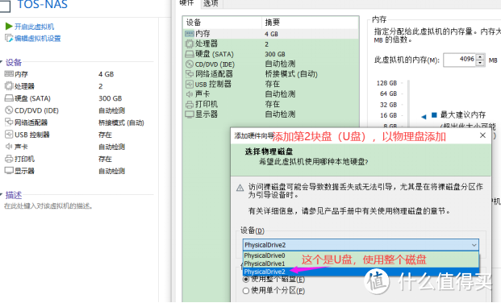Viewport: 501px width, 303px height.
Task: Click the 网络适配器 icon in left panel
Action: coord(9,122)
